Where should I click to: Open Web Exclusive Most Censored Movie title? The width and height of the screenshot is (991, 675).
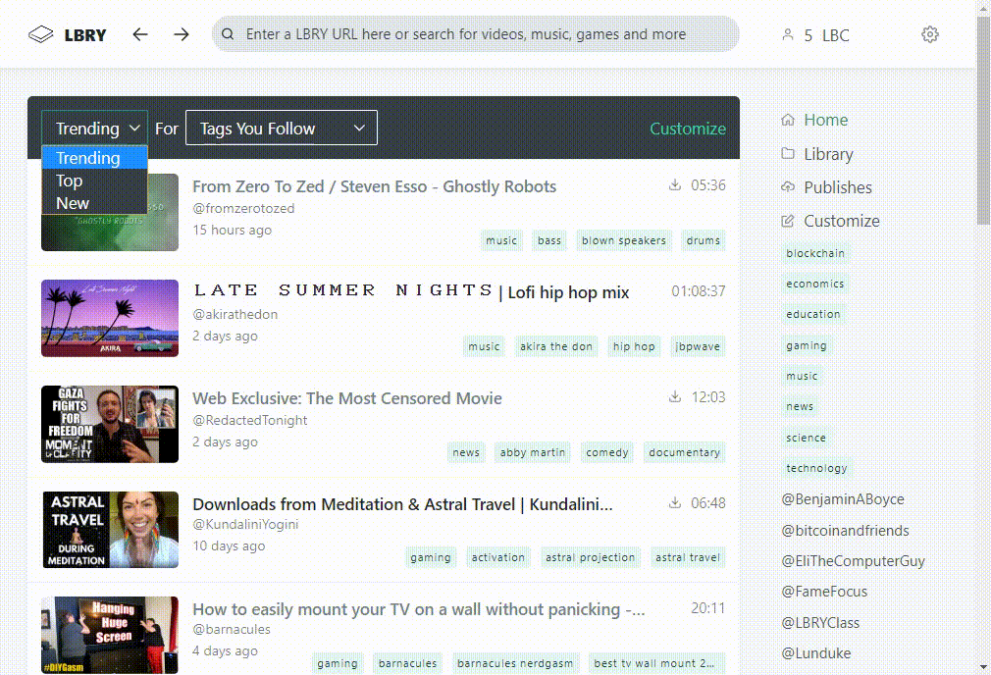click(347, 398)
